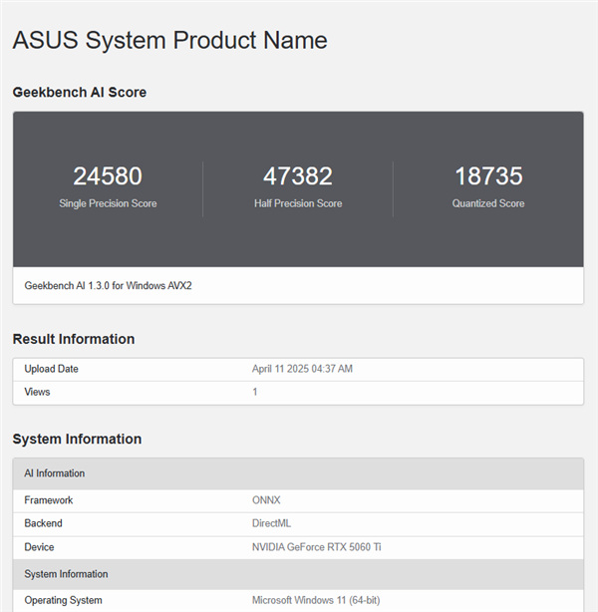598x612 pixels.
Task: Select the Upload Date row label
Action: click(x=52, y=369)
